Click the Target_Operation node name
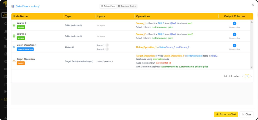This screenshot has width=258, height=120. 26,59
